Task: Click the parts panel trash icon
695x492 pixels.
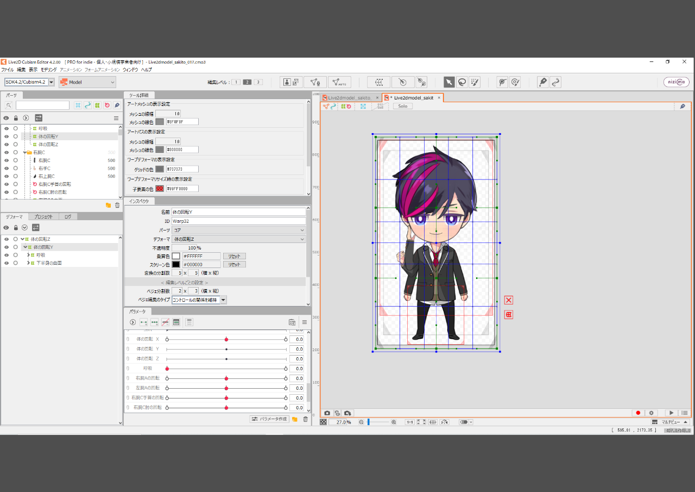Action: pyautogui.click(x=117, y=205)
